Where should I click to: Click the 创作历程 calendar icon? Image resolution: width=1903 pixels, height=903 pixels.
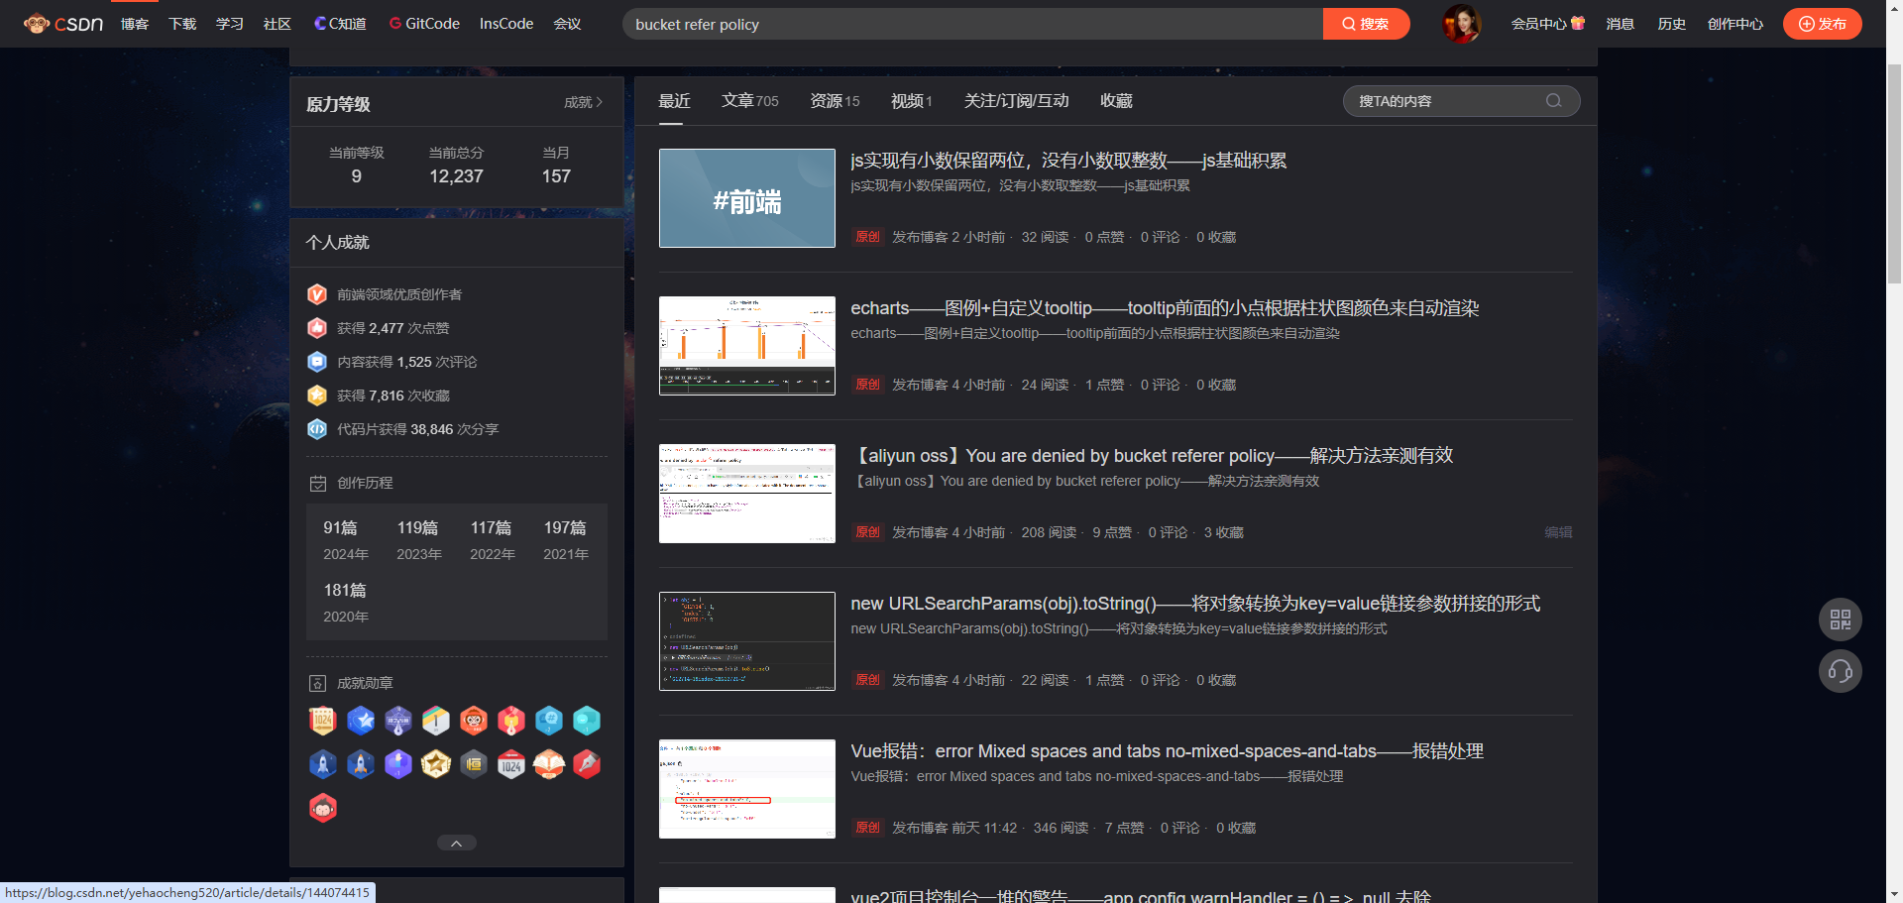(x=318, y=484)
